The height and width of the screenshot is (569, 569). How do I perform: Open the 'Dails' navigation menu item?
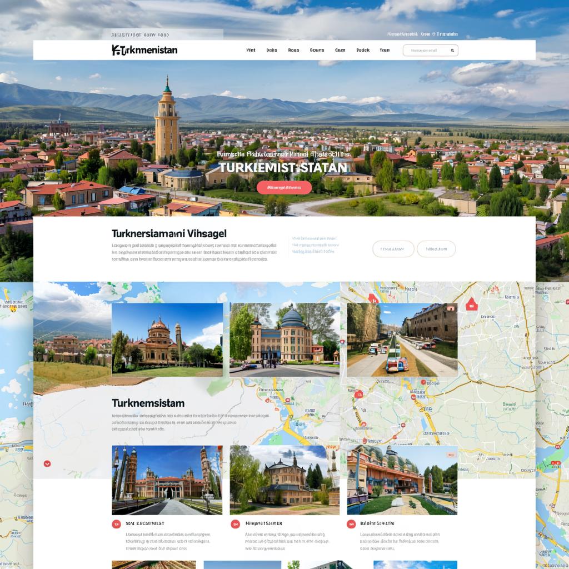(x=271, y=50)
